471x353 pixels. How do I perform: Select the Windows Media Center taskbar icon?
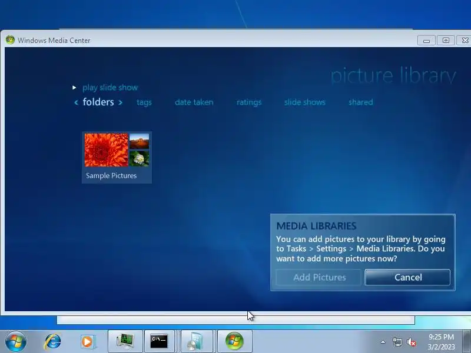point(234,341)
